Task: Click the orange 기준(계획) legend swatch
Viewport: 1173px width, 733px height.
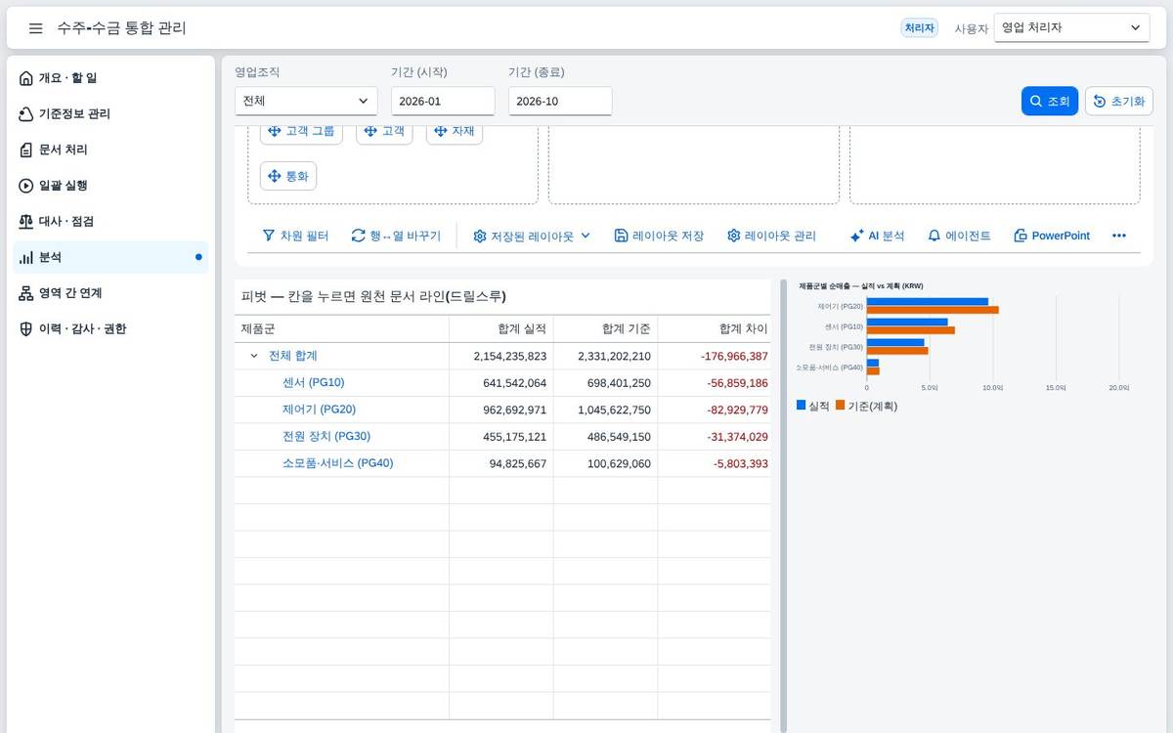Action: pyautogui.click(x=840, y=405)
